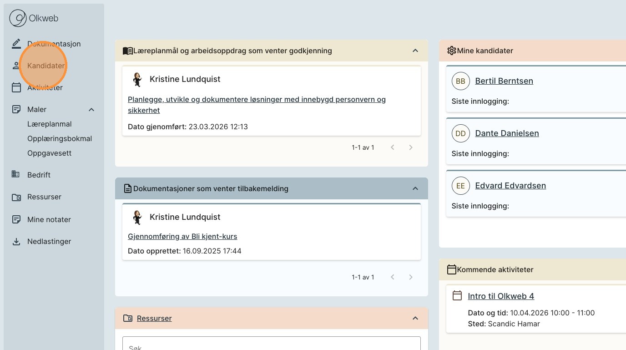Click the gear icon beside Mine kandidater

tap(451, 51)
